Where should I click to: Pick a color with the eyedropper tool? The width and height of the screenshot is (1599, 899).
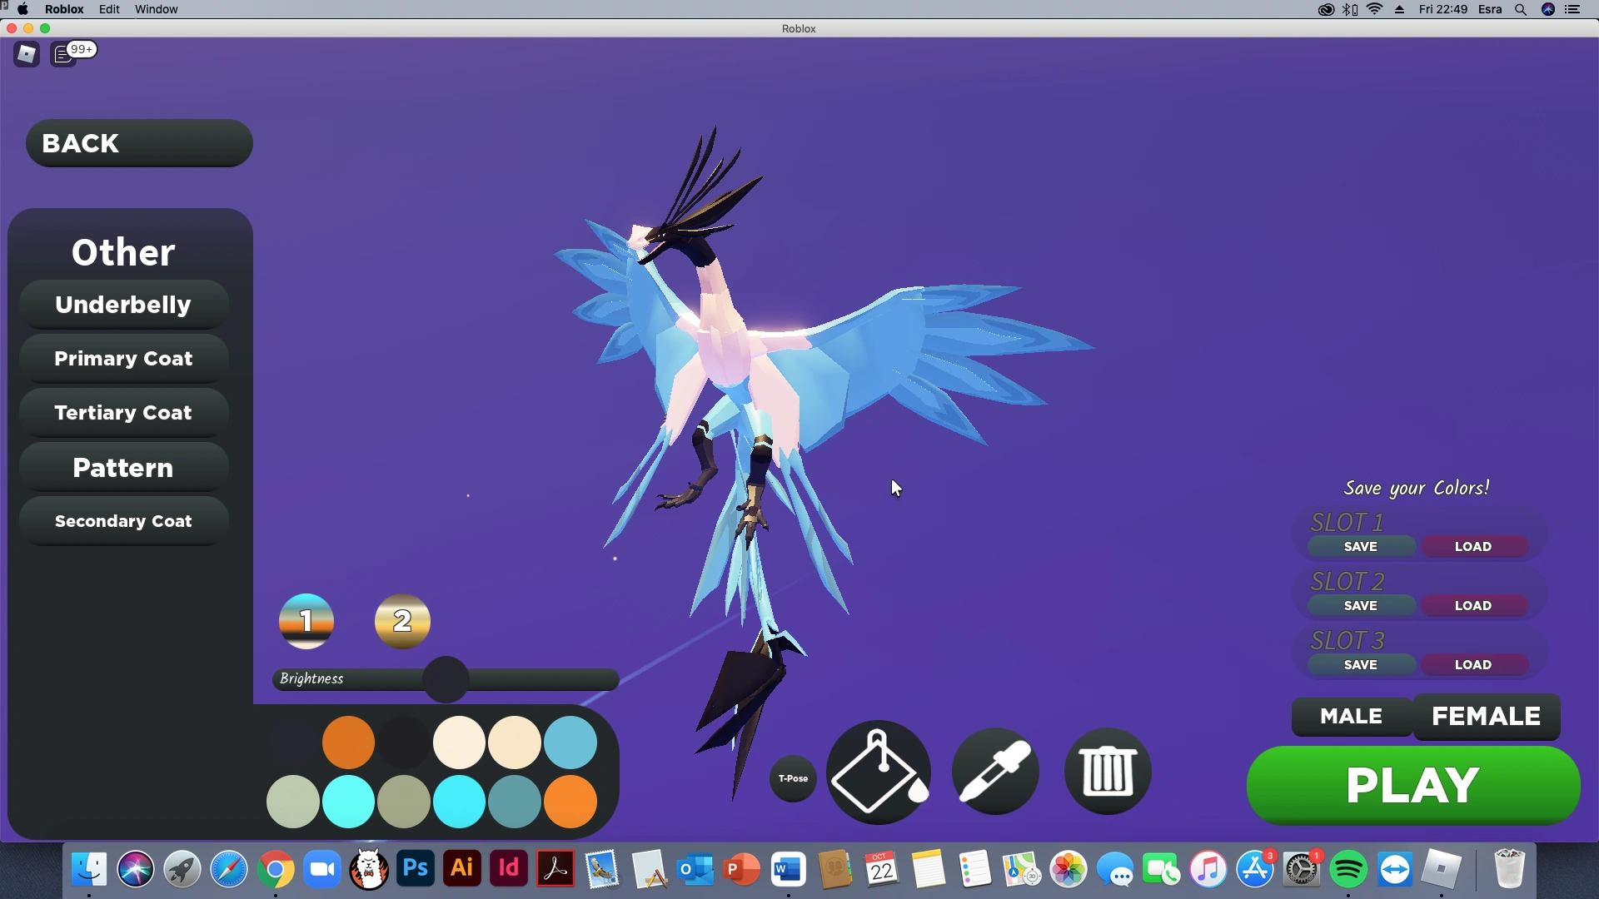click(994, 772)
